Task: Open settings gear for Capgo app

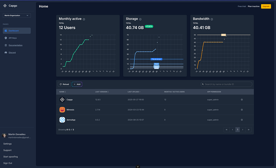Action: coord(242,99)
